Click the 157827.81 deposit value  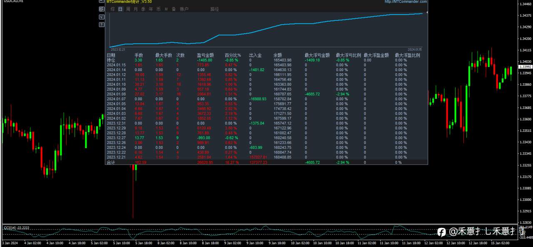(258, 157)
